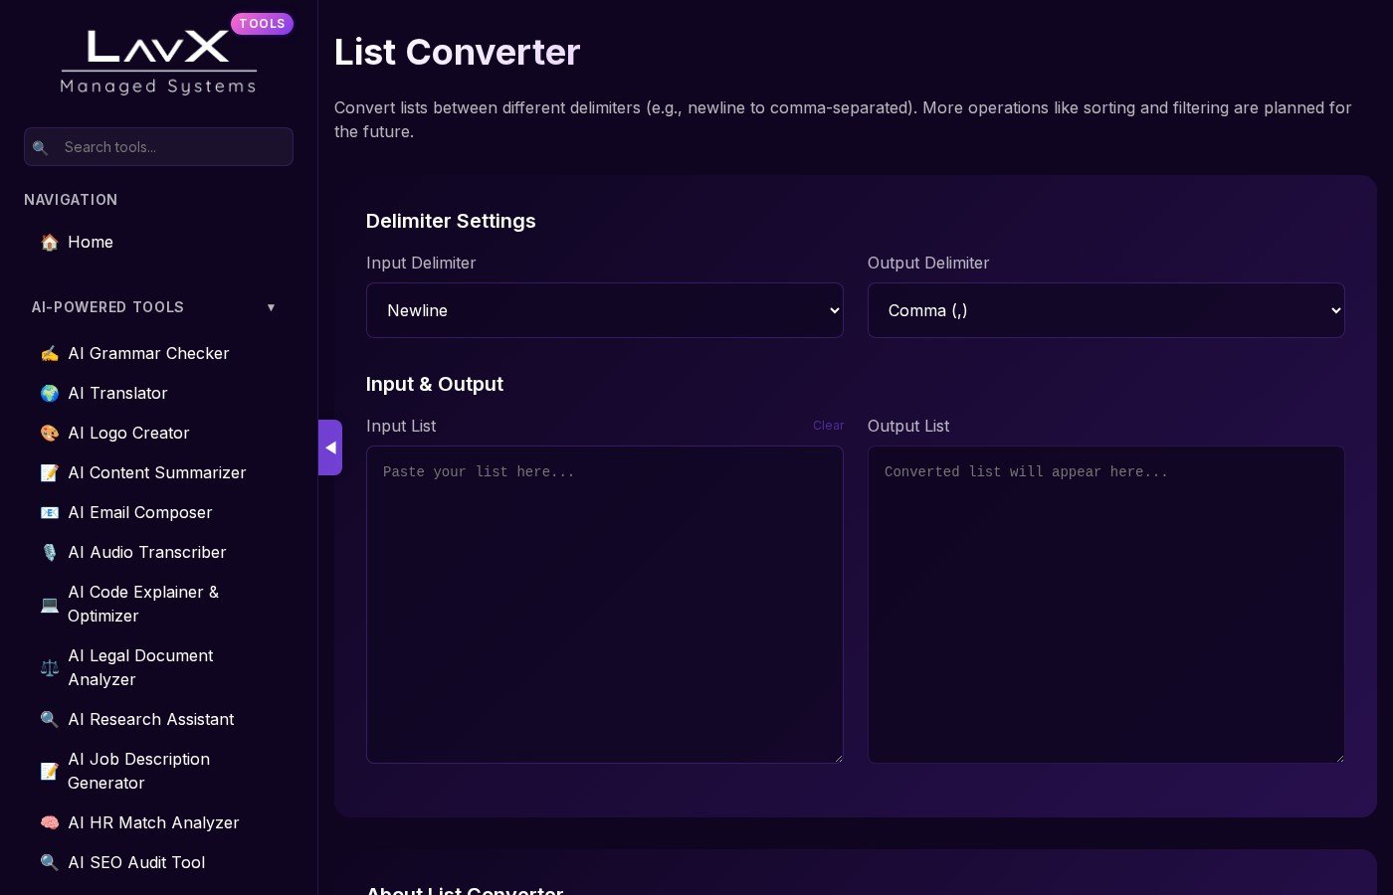Open the AI SEO Audit Tool link
The height and width of the screenshot is (895, 1393).
pos(136,862)
